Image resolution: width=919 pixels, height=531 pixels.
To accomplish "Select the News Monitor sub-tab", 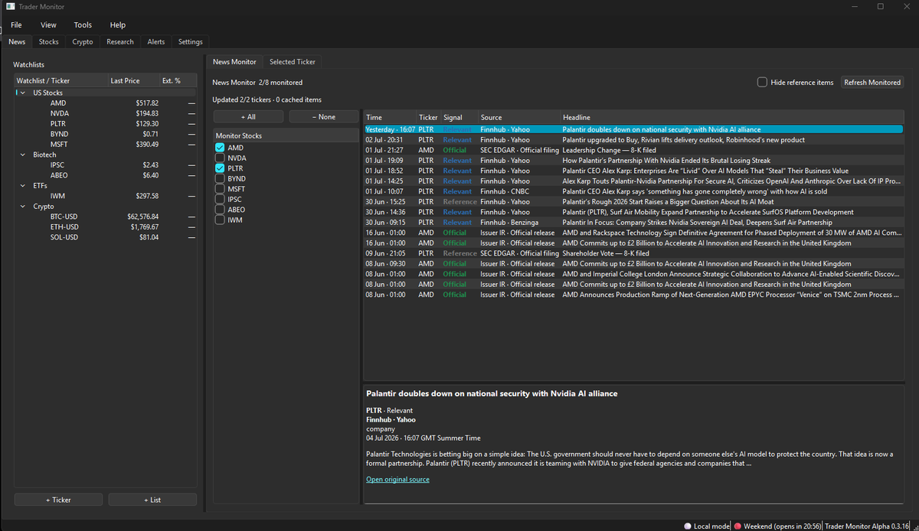I will pyautogui.click(x=234, y=62).
